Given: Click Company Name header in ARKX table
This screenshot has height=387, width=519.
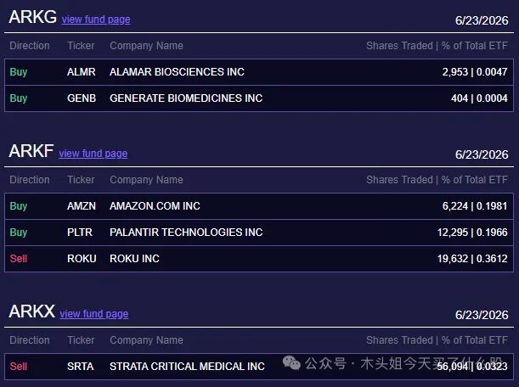Looking at the screenshot, I should coord(146,340).
